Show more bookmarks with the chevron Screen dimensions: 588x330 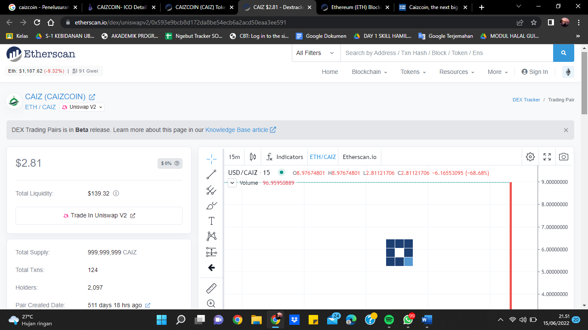click(578, 36)
